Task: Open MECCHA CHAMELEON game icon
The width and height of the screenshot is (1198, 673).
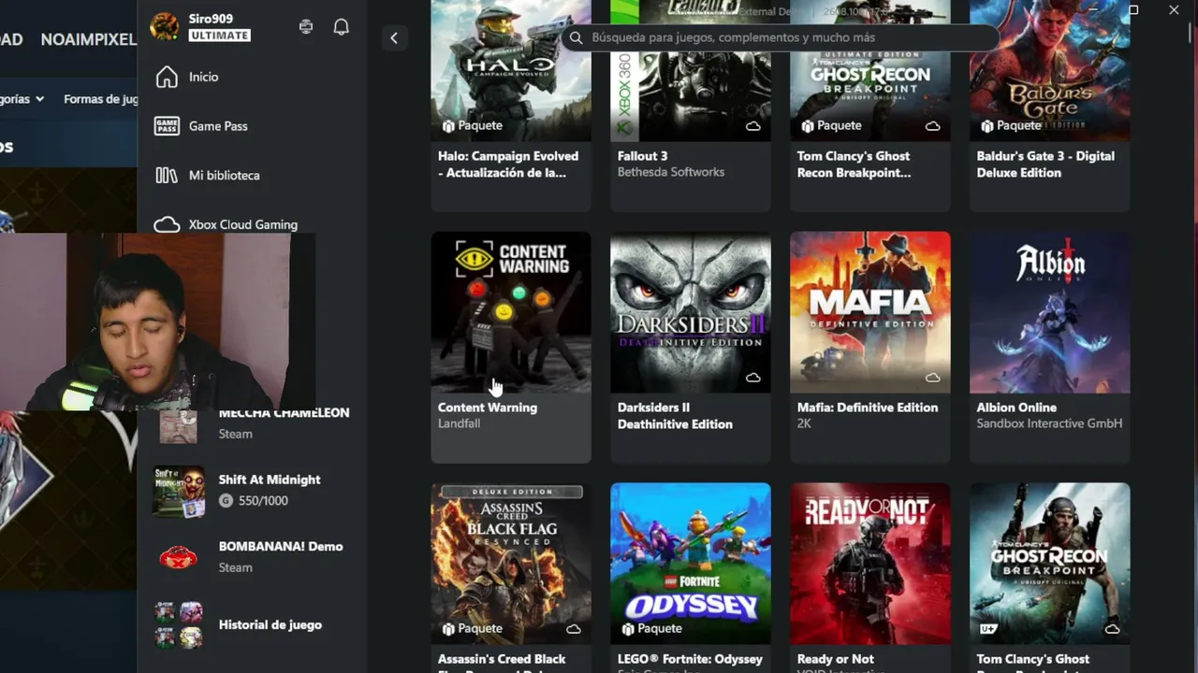Action: coord(179,425)
